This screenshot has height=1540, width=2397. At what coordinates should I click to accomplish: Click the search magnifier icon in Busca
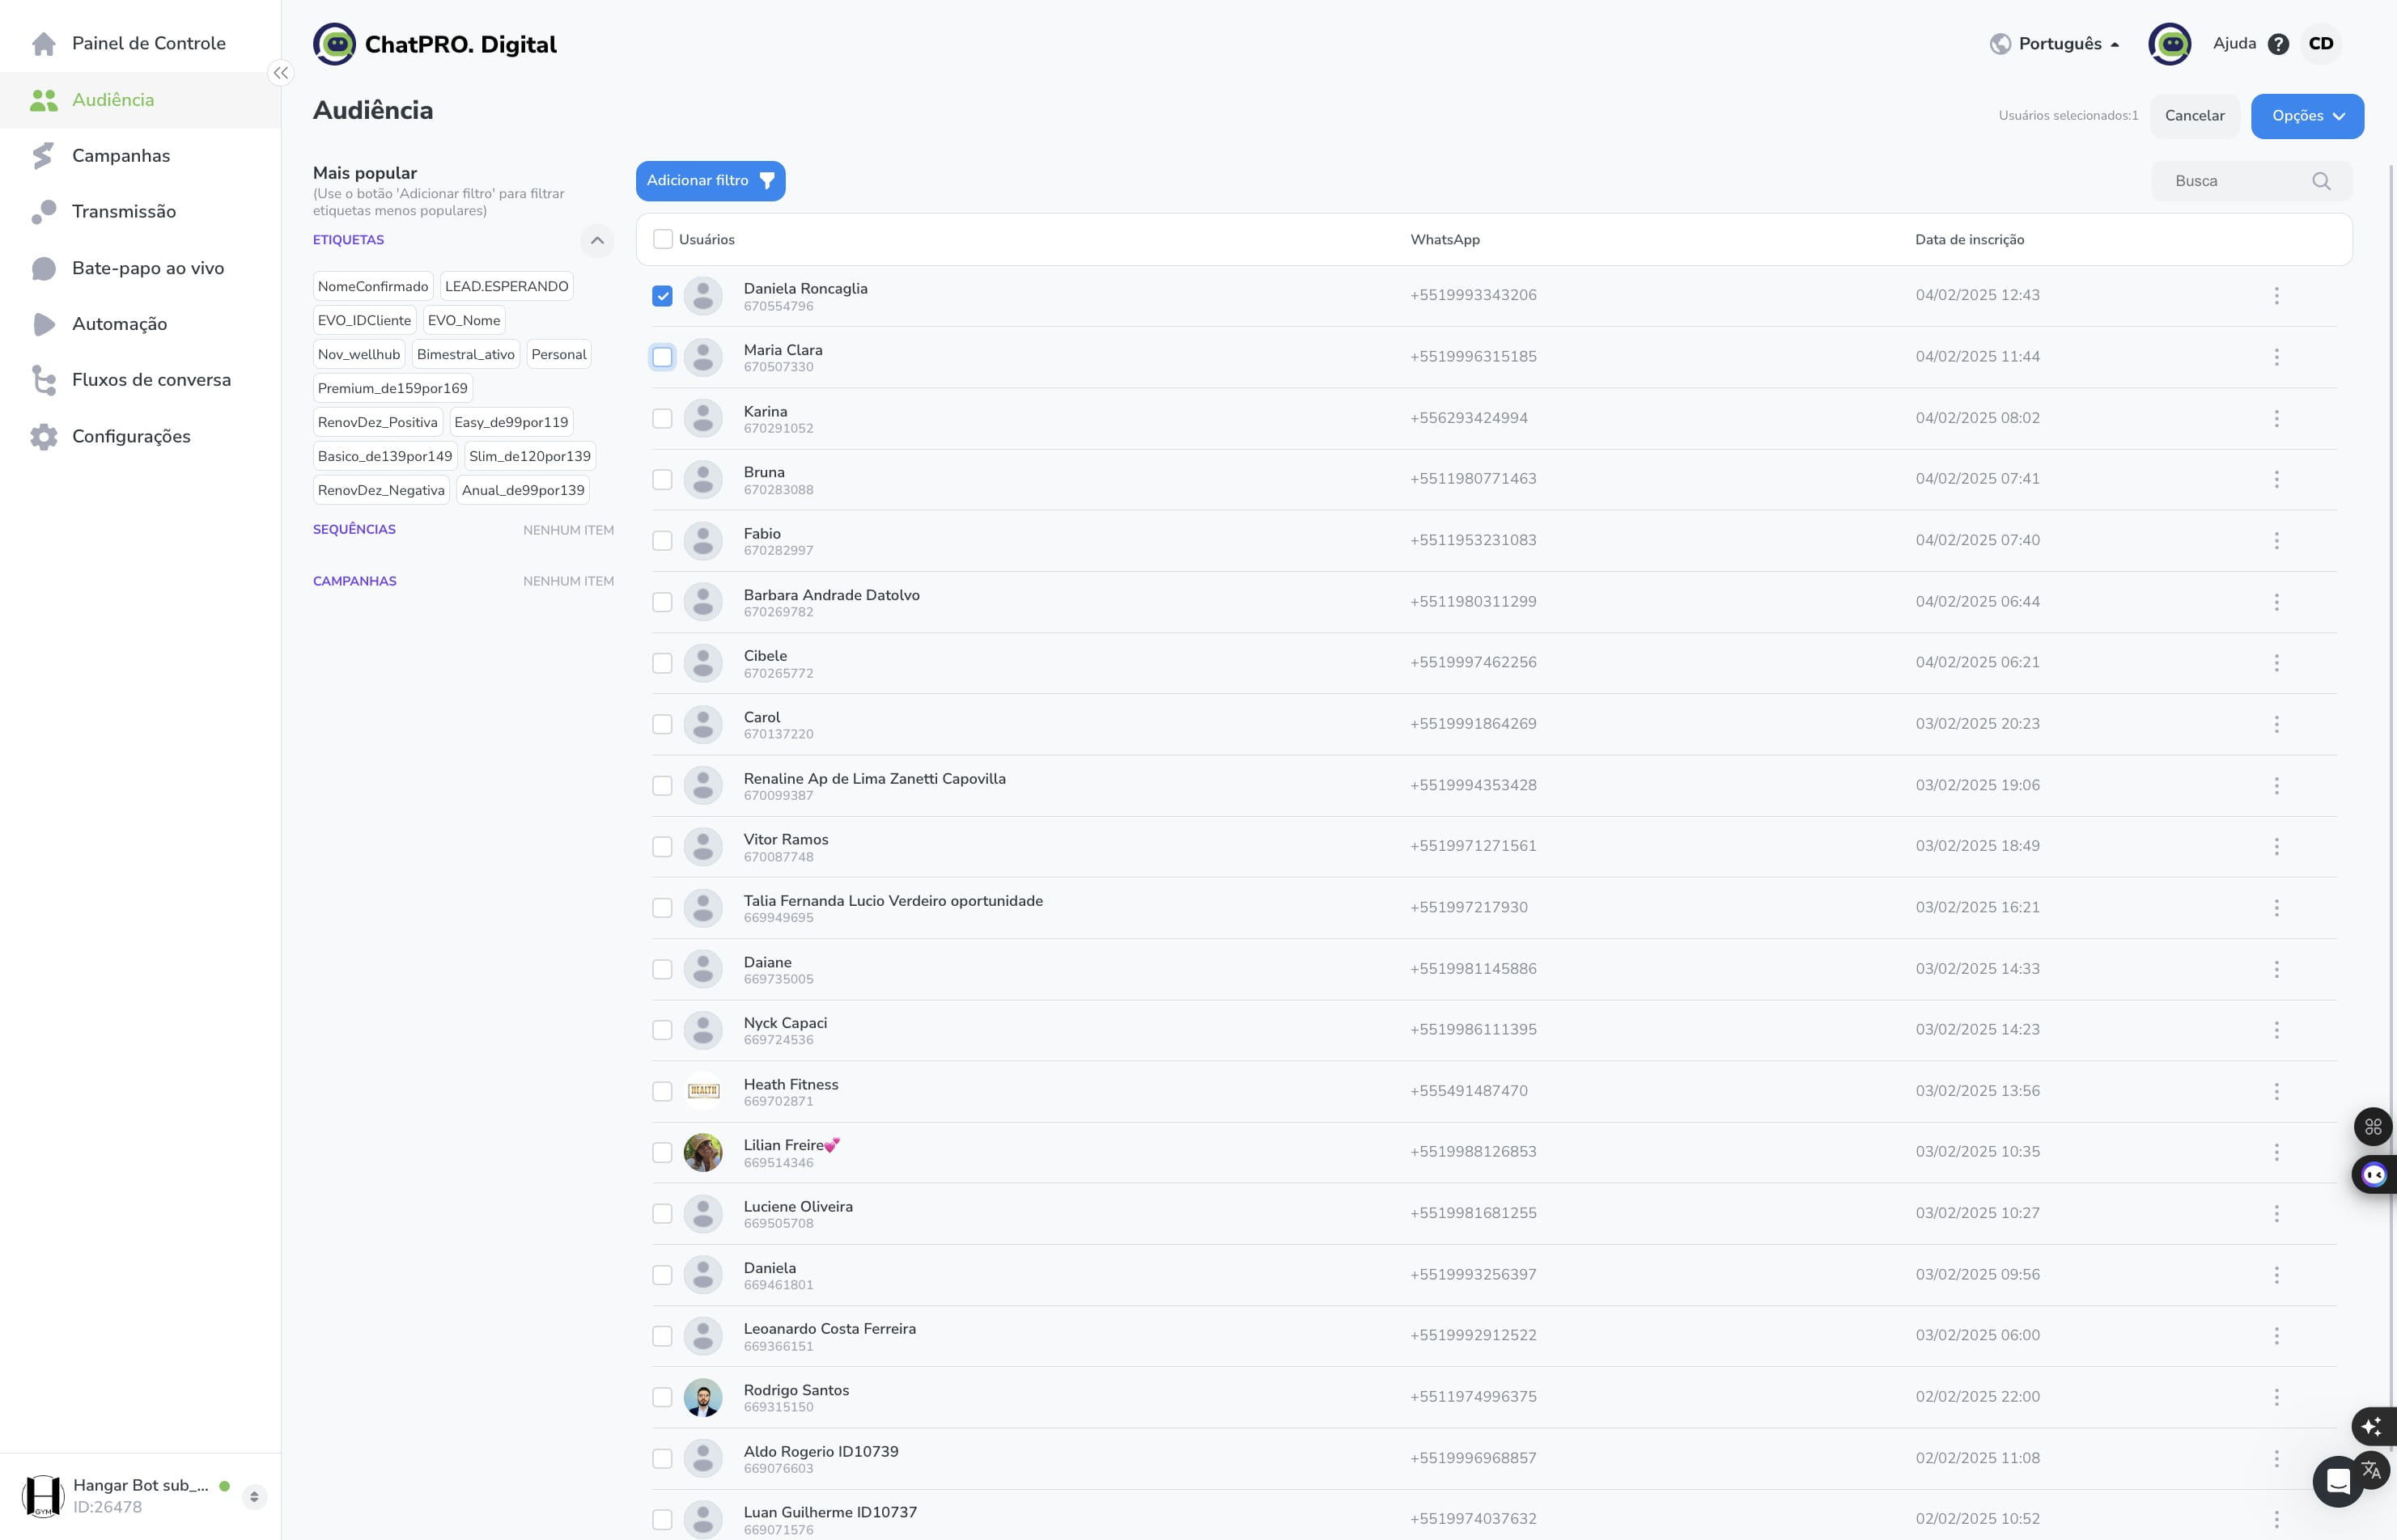(2321, 181)
